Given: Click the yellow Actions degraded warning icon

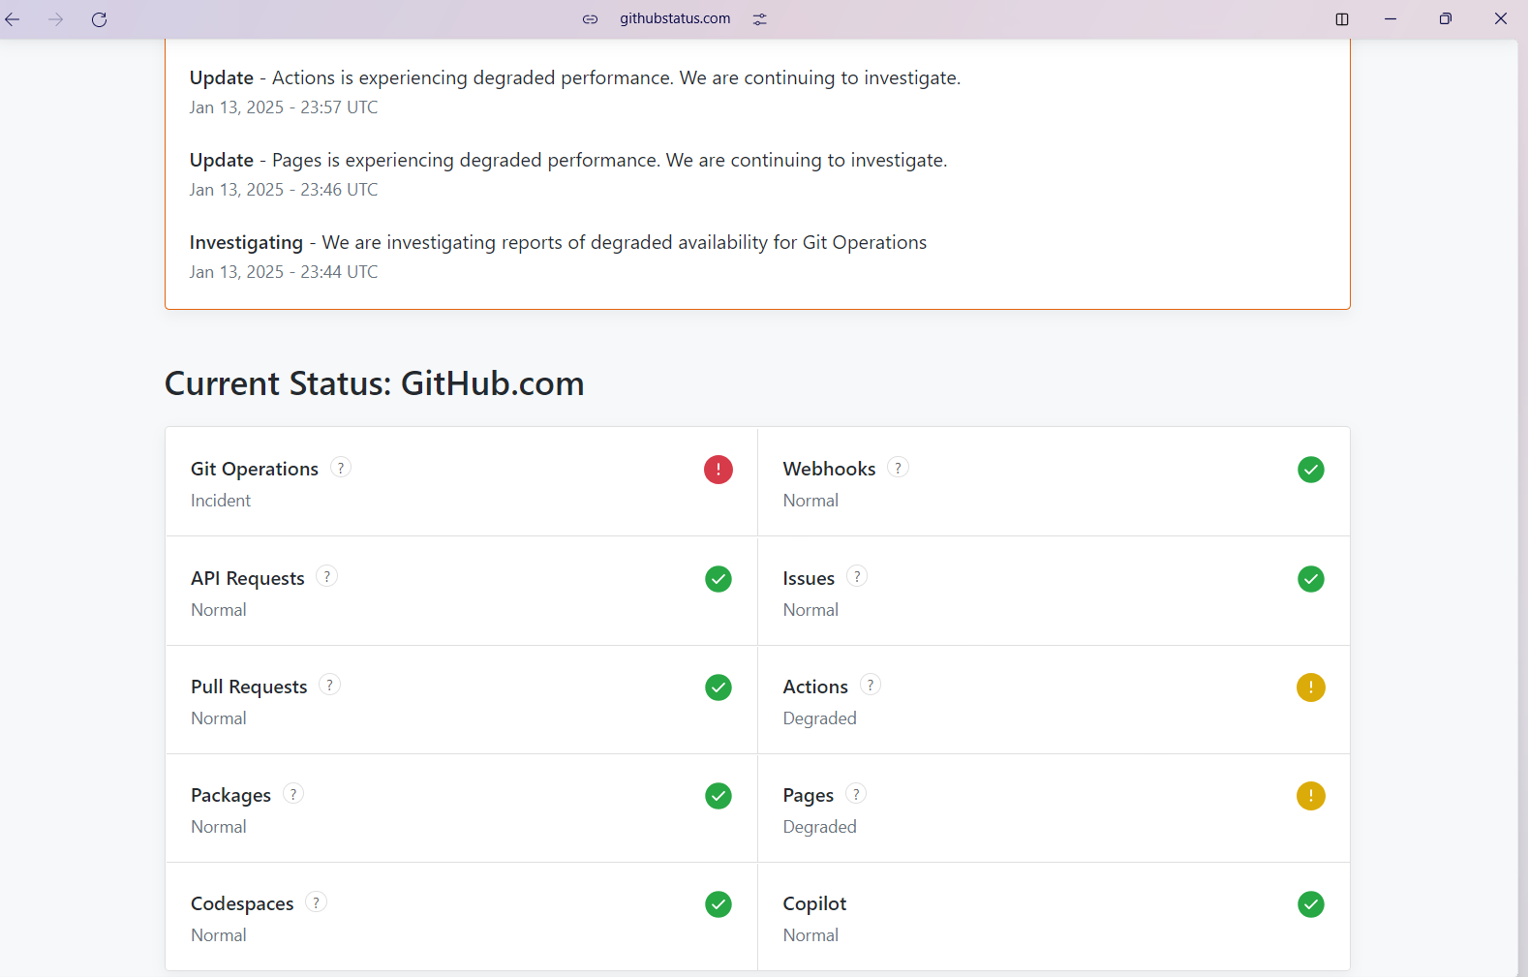Looking at the screenshot, I should (1311, 687).
